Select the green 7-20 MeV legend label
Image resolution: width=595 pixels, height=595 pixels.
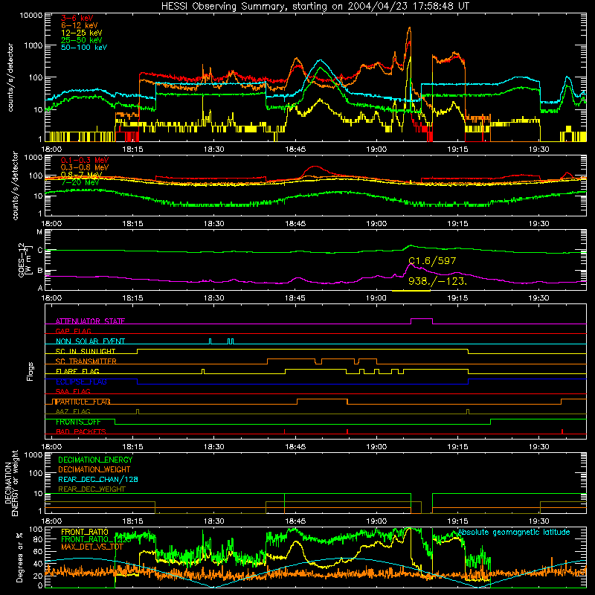coord(80,182)
